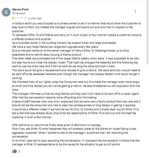Viewport: 149px width, 158px height.
Task: Open the three-dot options menu for review
Action: 135,11
